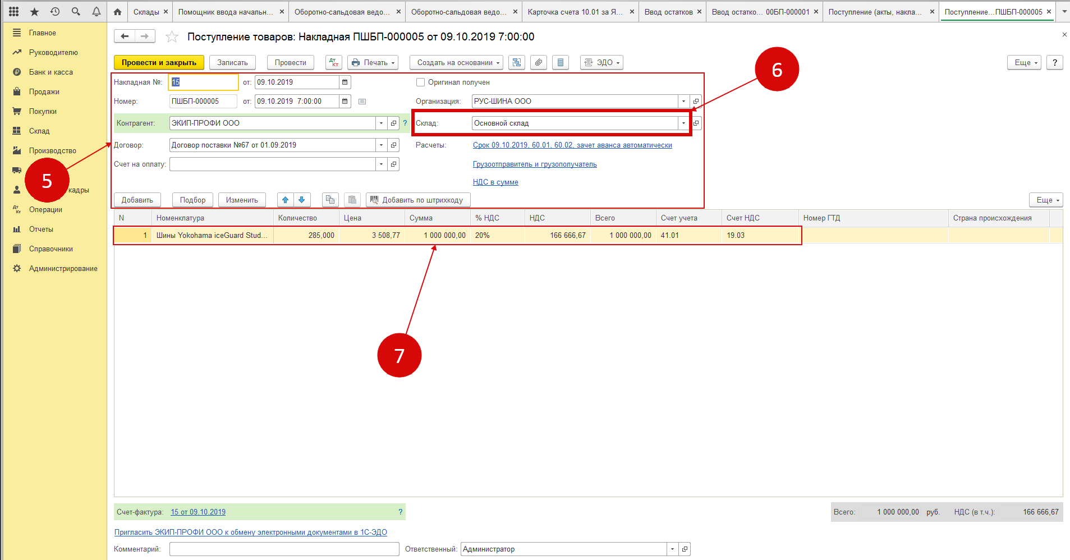This screenshot has height=560, width=1070.
Task: Open НДС в сумме link
Action: (x=495, y=182)
